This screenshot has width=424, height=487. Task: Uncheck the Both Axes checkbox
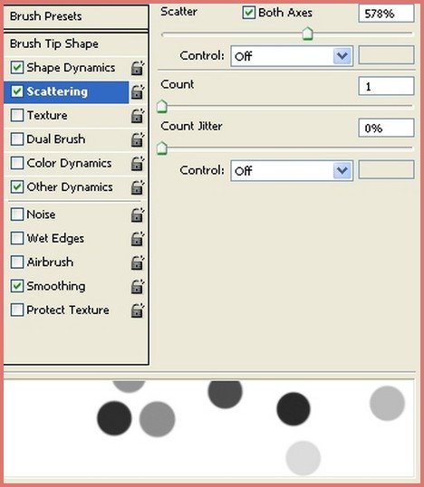pyautogui.click(x=248, y=13)
